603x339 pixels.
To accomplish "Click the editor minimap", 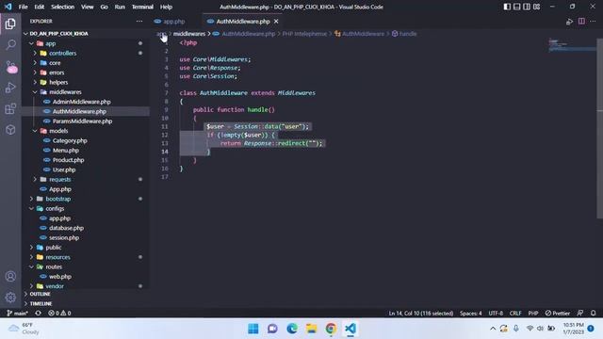I will click(x=572, y=45).
